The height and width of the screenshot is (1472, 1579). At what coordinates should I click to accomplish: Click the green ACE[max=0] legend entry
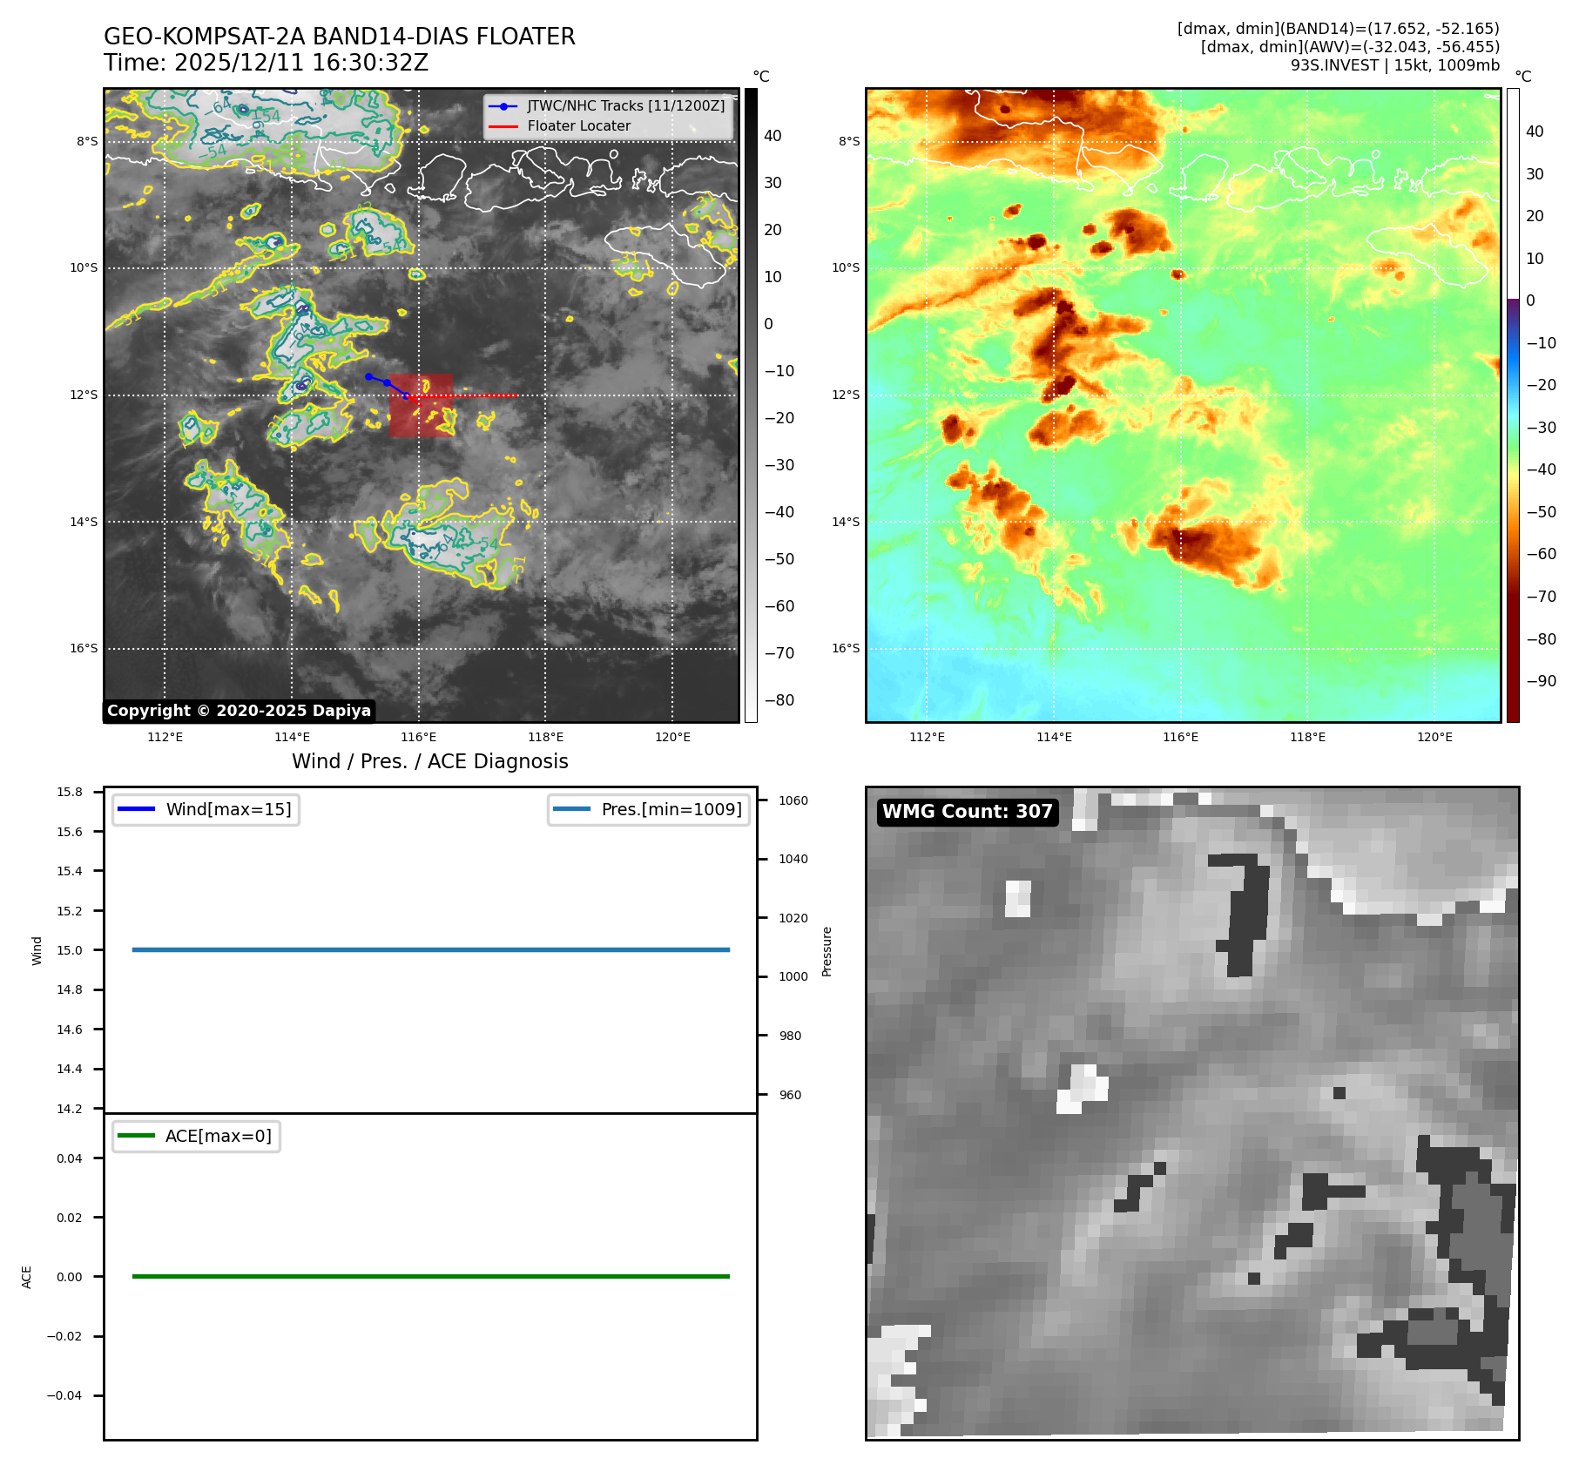[197, 1136]
